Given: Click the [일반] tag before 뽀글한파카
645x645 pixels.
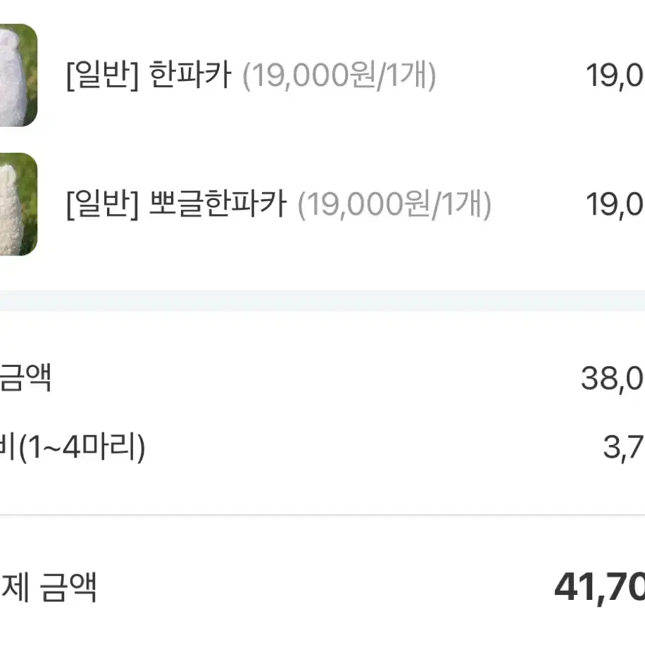Looking at the screenshot, I should click(x=102, y=204).
